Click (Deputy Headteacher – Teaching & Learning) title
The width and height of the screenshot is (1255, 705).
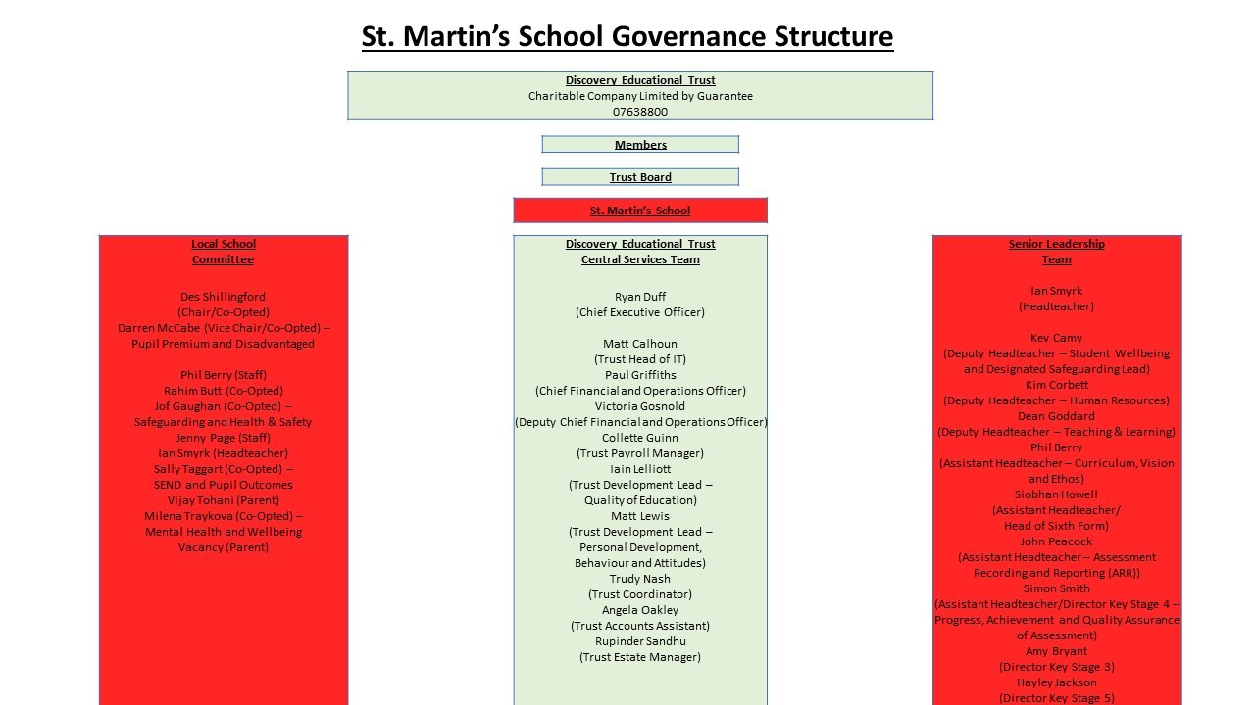click(1057, 432)
